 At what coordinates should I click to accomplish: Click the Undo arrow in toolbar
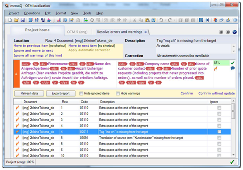161,20
